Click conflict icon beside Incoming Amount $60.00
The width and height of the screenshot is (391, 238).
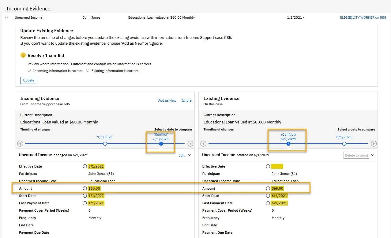pyautogui.click(x=85, y=188)
